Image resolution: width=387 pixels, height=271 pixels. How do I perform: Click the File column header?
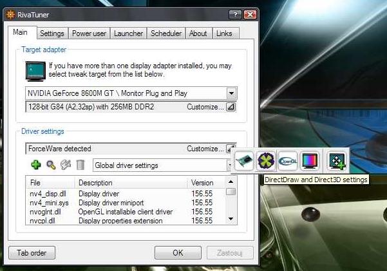pyautogui.click(x=50, y=183)
